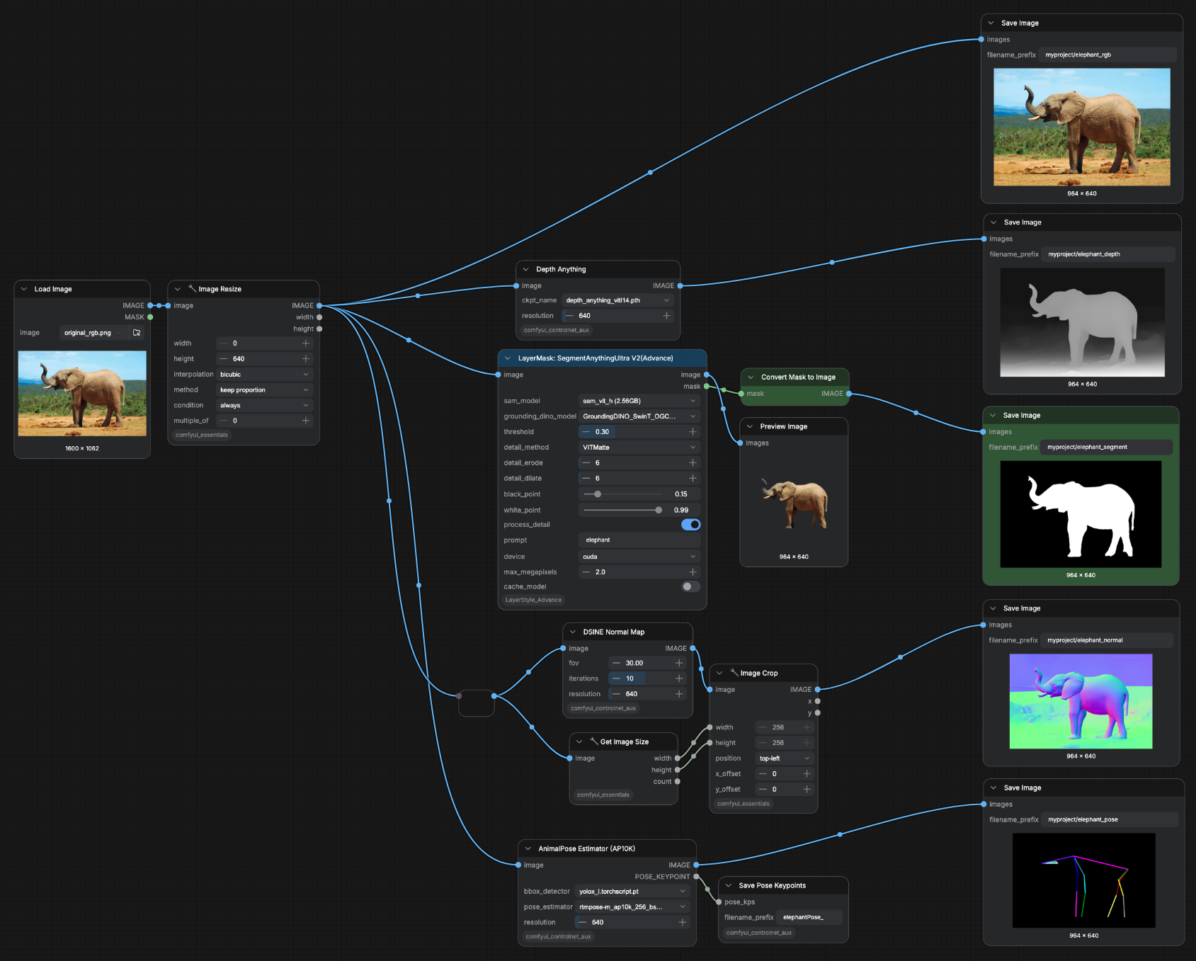Enable the cache_model toggle
Image resolution: width=1196 pixels, height=961 pixels.
click(690, 586)
